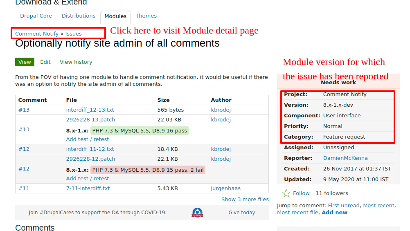
Task: Click the Follow link
Action: pyautogui.click(x=301, y=193)
